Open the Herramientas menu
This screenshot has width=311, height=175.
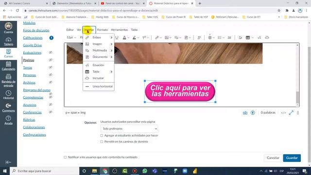click(x=119, y=30)
